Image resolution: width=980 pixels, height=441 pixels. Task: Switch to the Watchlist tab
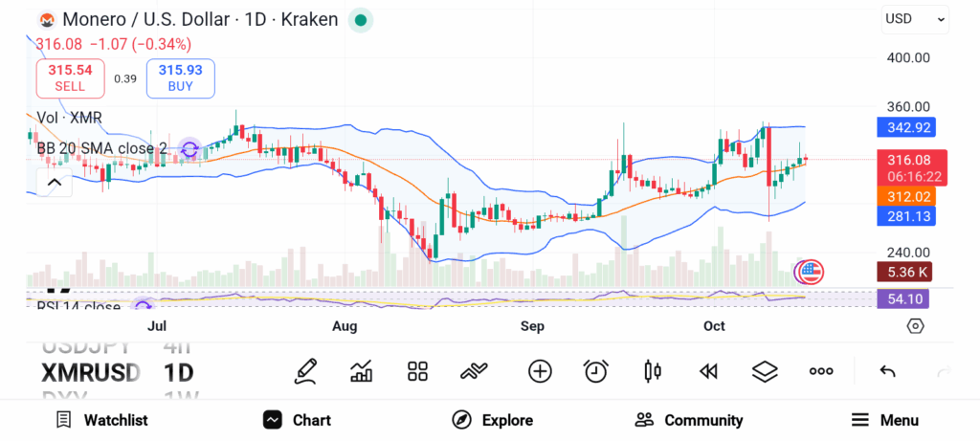click(101, 420)
